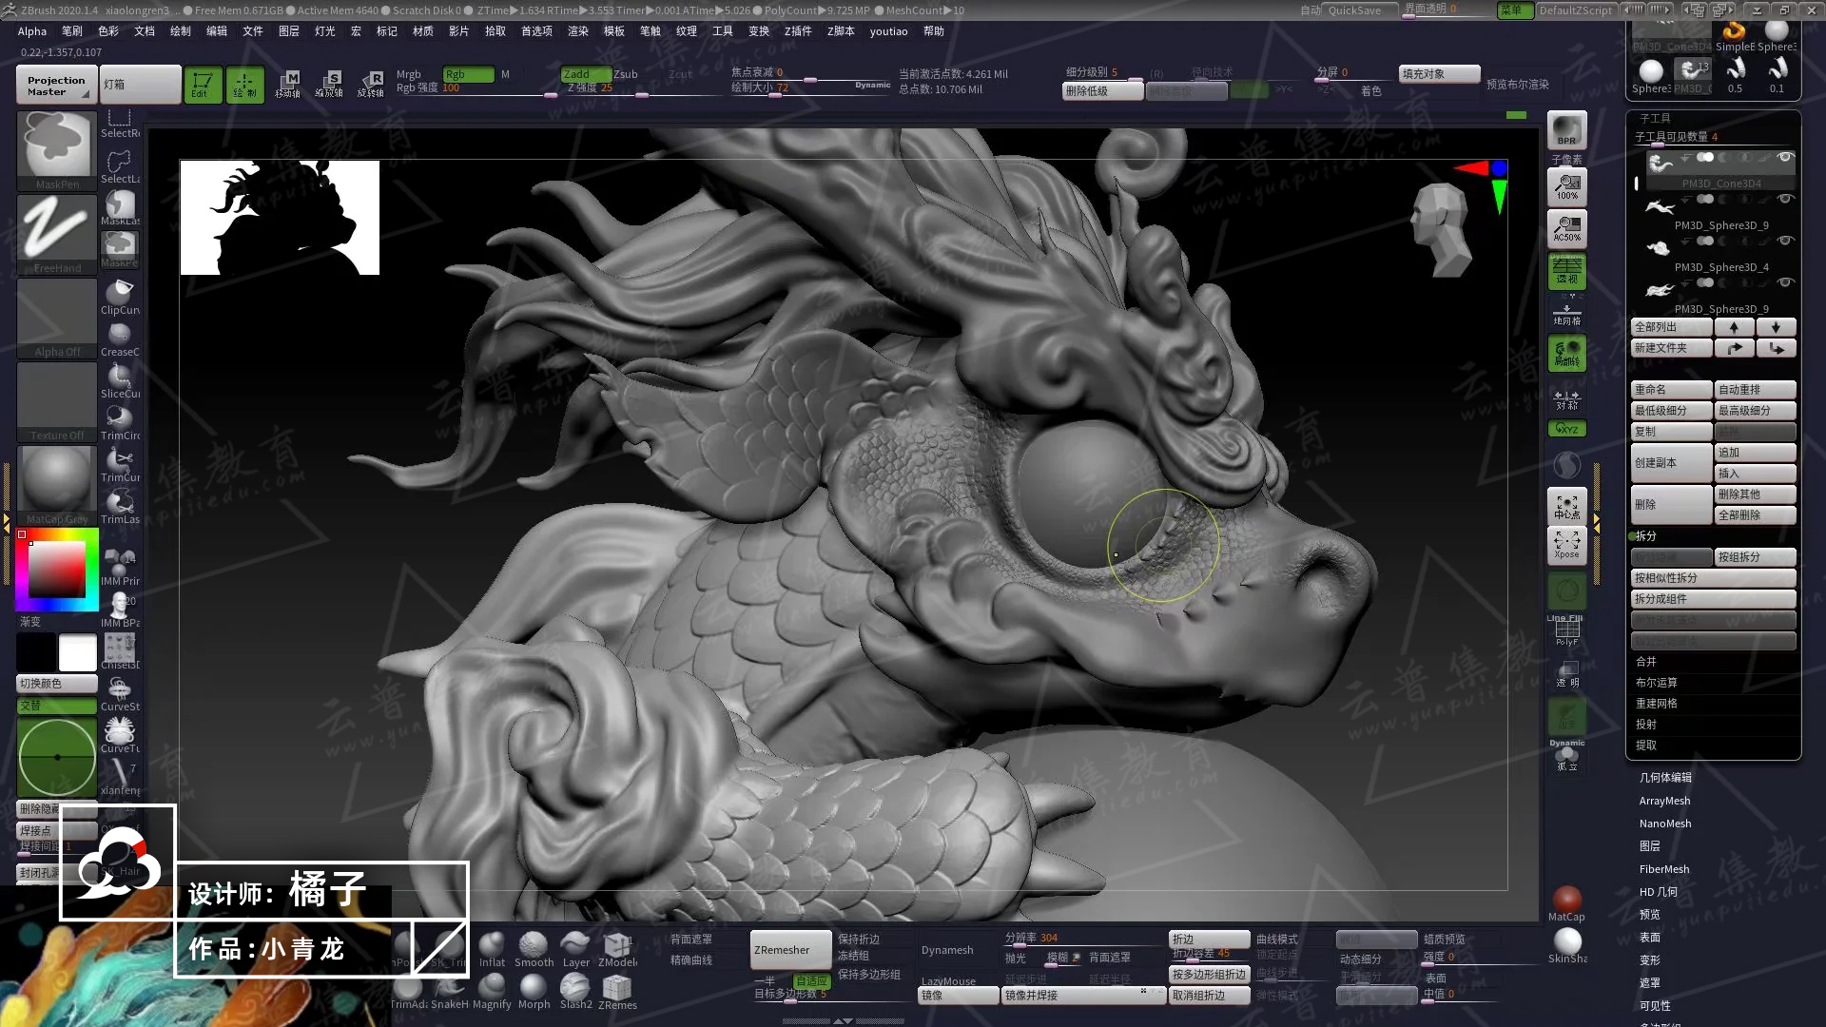Expand the FiberMesh section
1826x1027 pixels.
1663,869
